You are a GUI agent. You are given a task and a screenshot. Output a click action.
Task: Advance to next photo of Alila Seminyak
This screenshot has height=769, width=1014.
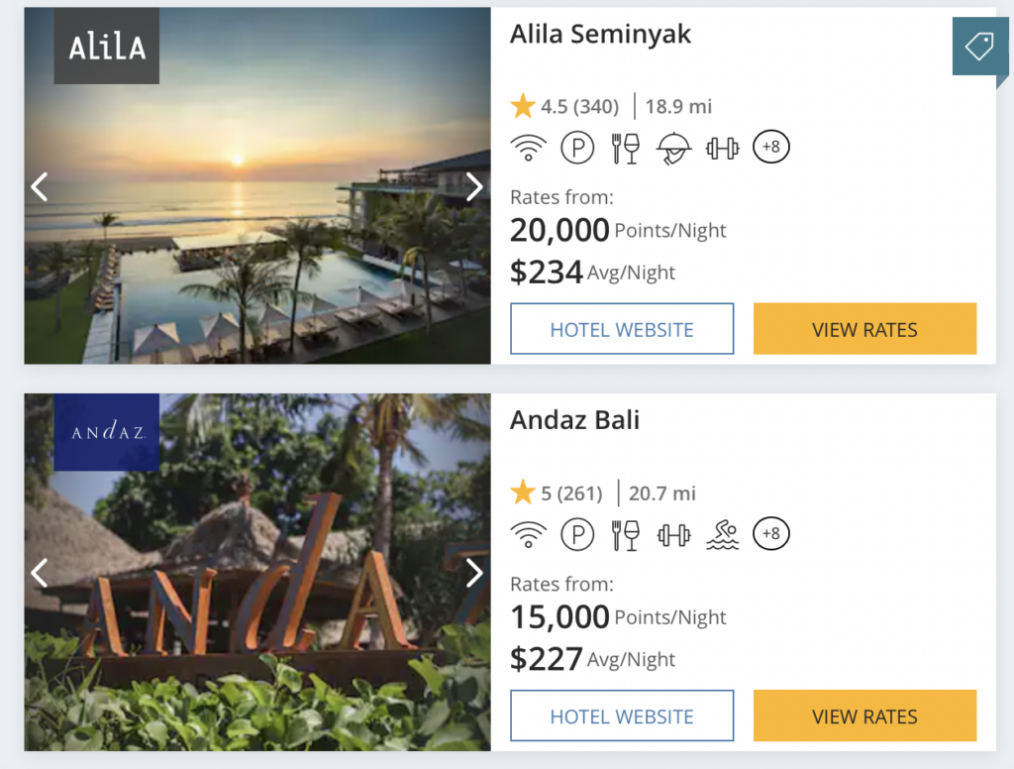pyautogui.click(x=474, y=186)
